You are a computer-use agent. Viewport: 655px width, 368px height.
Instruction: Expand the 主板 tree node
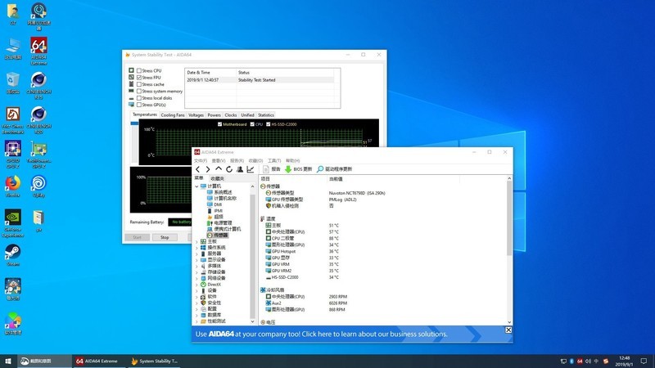pos(196,241)
